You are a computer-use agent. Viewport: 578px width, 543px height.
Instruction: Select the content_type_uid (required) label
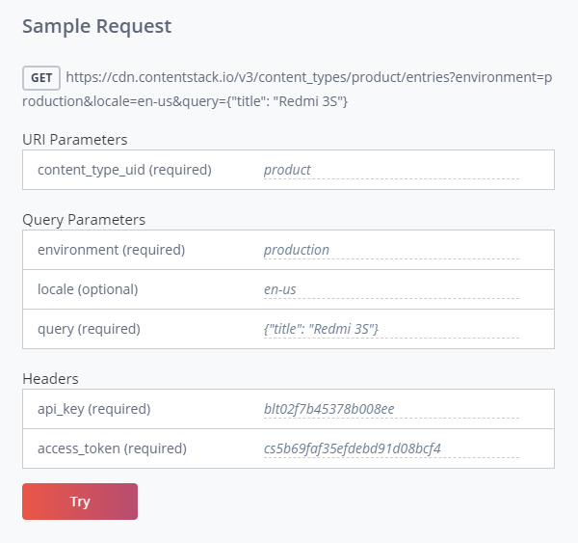coord(124,170)
